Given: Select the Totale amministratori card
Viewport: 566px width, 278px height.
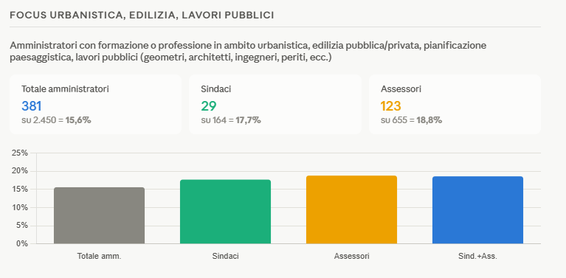Looking at the screenshot, I should (96, 105).
